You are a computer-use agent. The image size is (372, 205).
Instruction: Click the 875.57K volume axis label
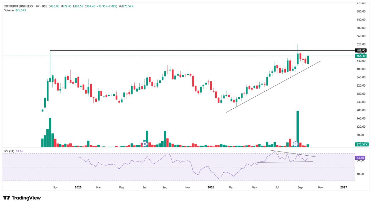click(x=362, y=144)
